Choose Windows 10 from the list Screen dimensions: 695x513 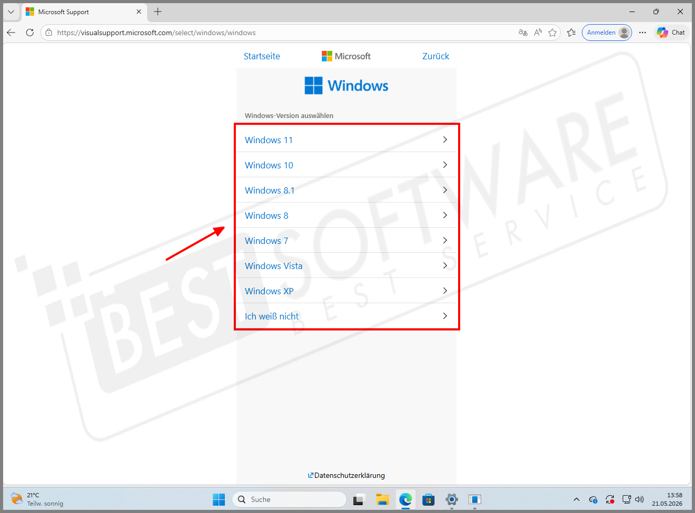pyautogui.click(x=346, y=165)
